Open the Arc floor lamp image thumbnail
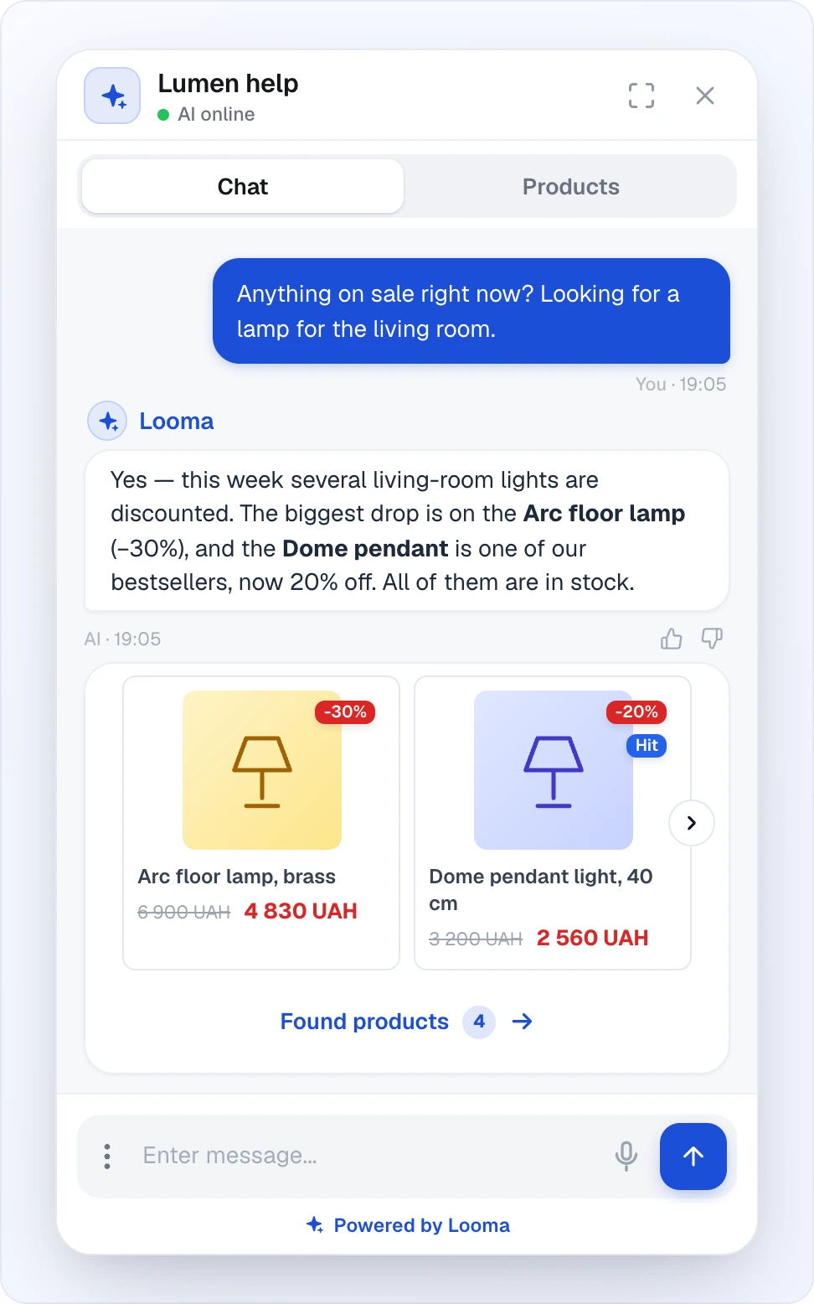This screenshot has width=814, height=1304. point(262,770)
